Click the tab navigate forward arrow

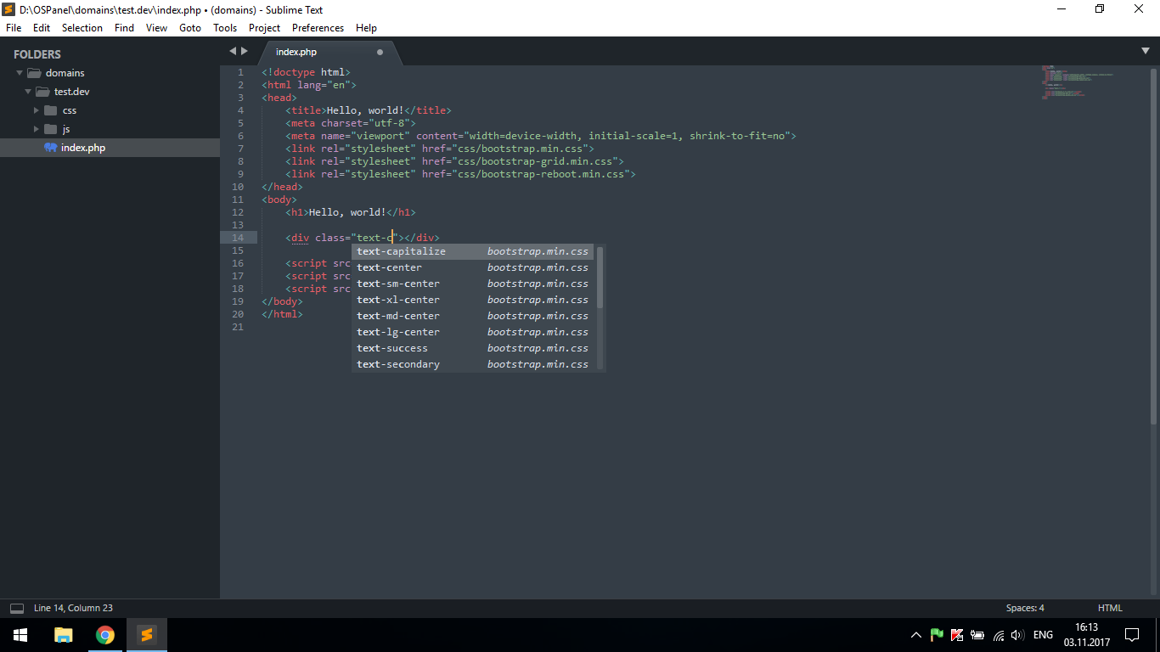pyautogui.click(x=245, y=51)
